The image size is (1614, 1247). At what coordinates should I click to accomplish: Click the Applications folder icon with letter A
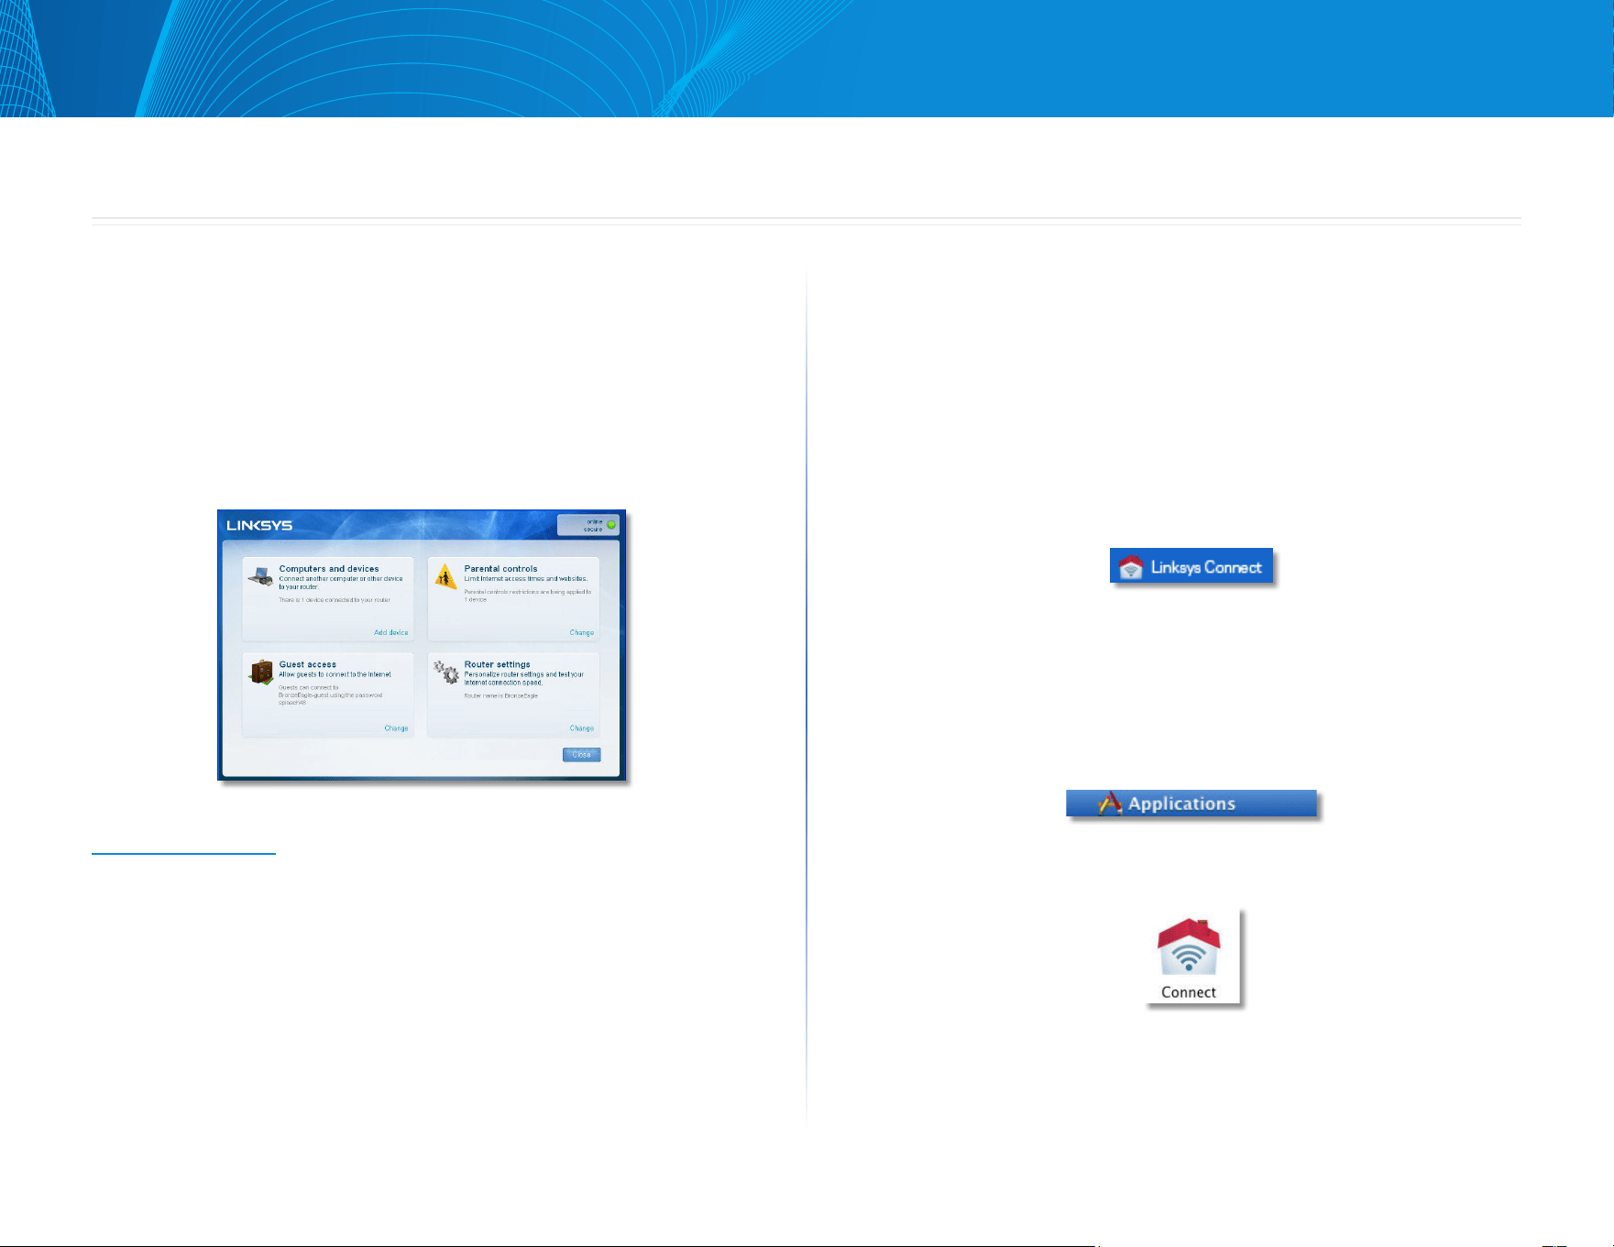[1110, 804]
